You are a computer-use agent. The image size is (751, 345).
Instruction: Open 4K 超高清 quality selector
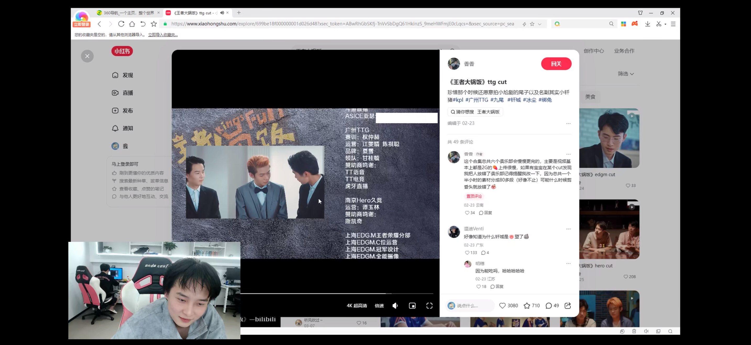[x=357, y=306]
